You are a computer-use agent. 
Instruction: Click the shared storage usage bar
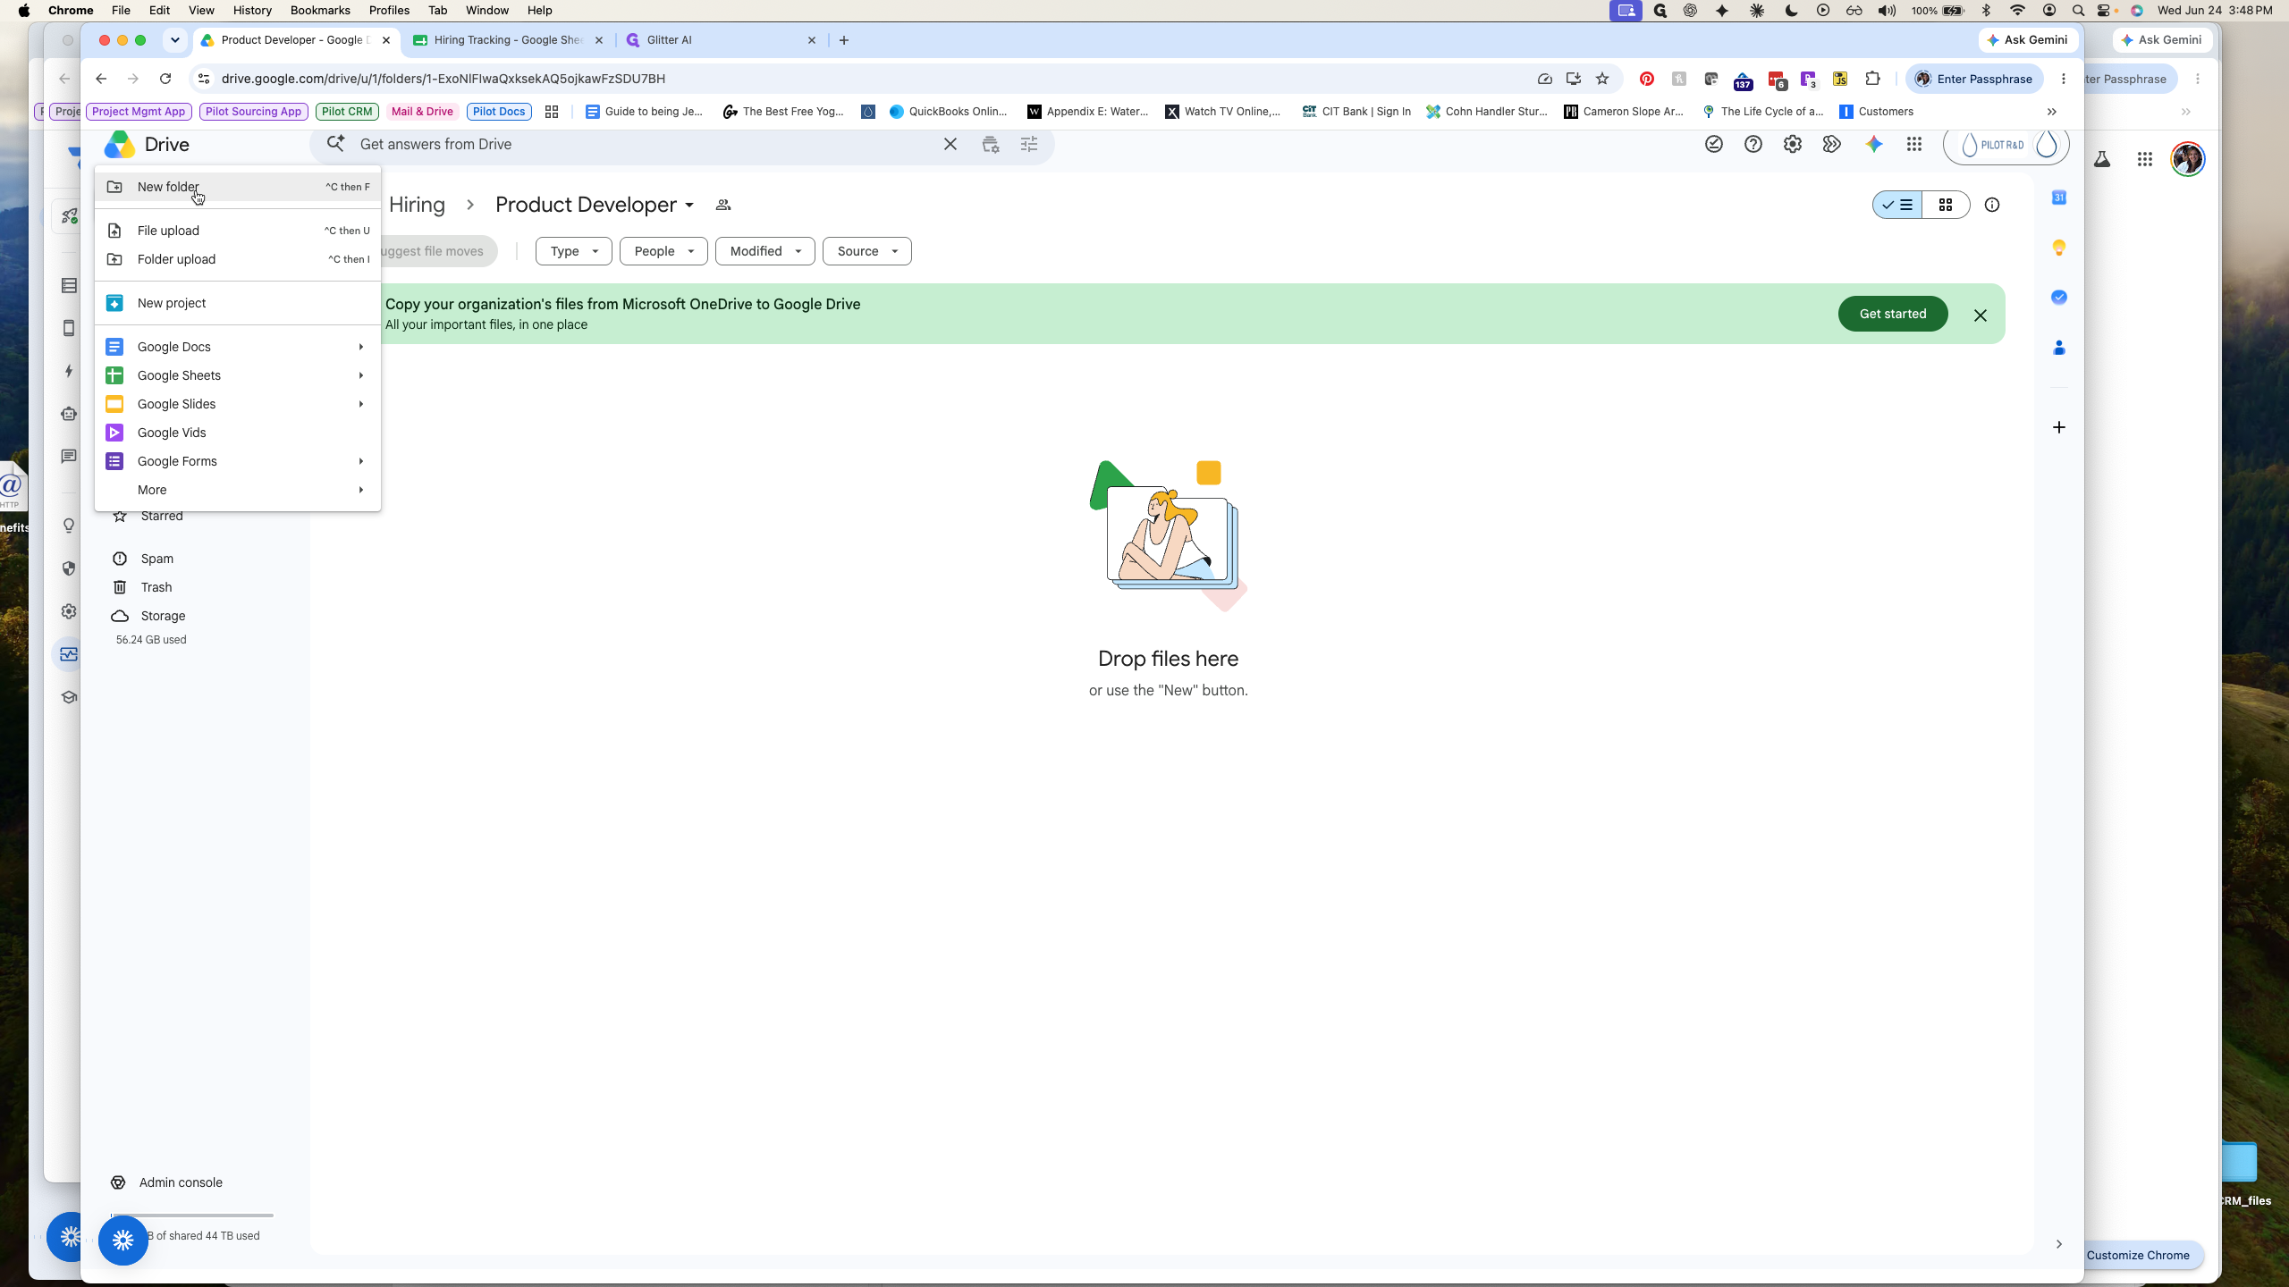(192, 1215)
